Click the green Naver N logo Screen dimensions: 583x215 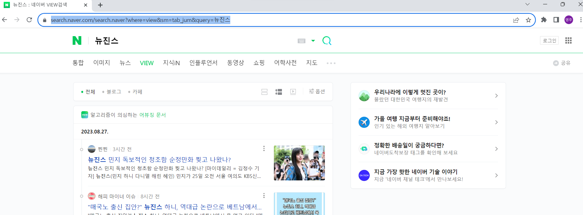[x=77, y=40]
